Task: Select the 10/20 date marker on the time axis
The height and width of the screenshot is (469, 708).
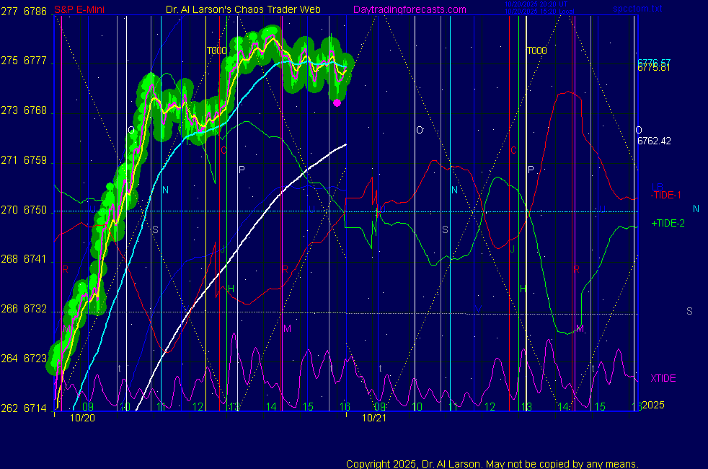Action: pos(81,417)
